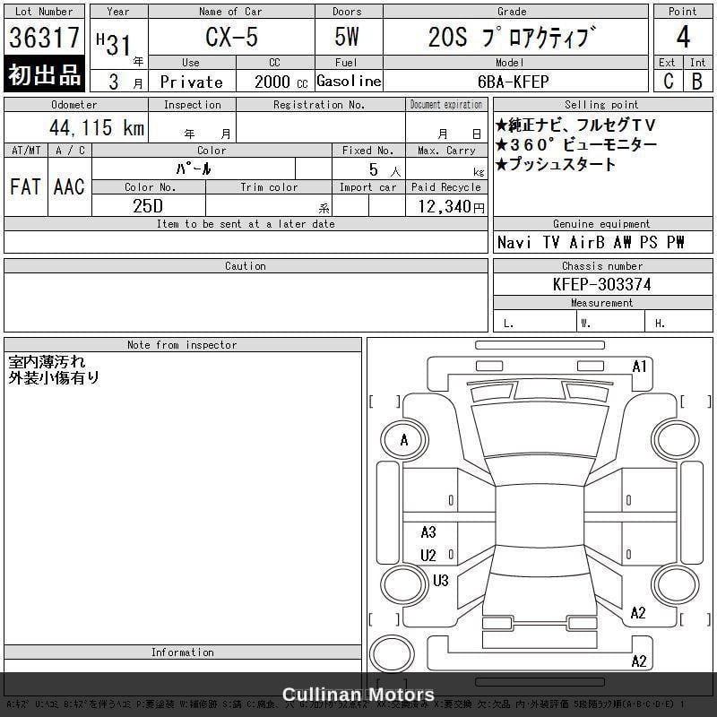This screenshot has width=717, height=717.
Task: Click the 360° ビューモニター selling point
Action: 575,144
